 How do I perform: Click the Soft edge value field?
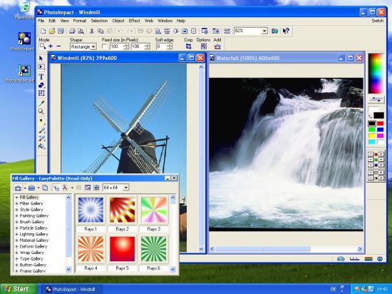161,46
